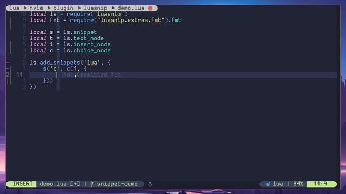Click the closing })) line
Screen dimensions: 346x194
click(48, 81)
